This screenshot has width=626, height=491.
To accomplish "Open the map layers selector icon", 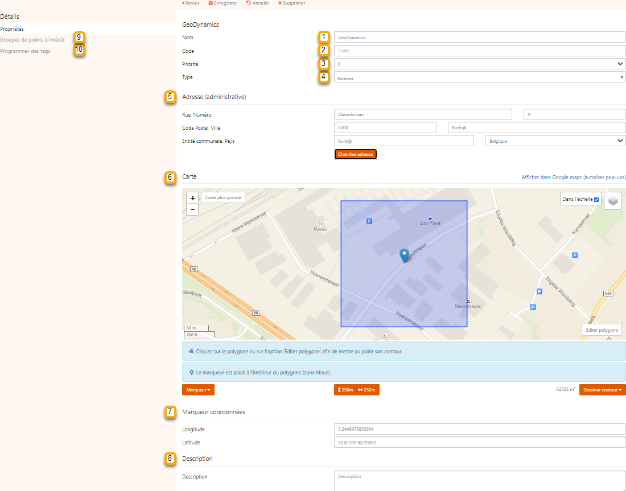I will 612,201.
